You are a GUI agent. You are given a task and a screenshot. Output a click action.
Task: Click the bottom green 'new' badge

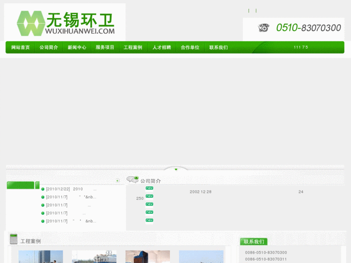click(x=149, y=220)
